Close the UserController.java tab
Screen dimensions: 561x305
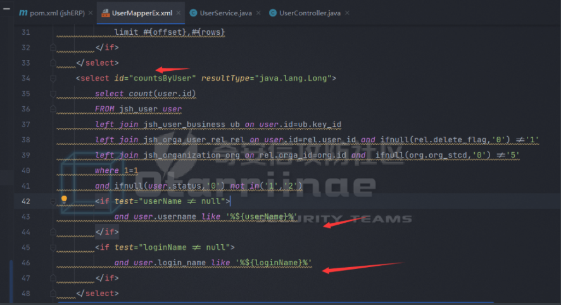(347, 13)
